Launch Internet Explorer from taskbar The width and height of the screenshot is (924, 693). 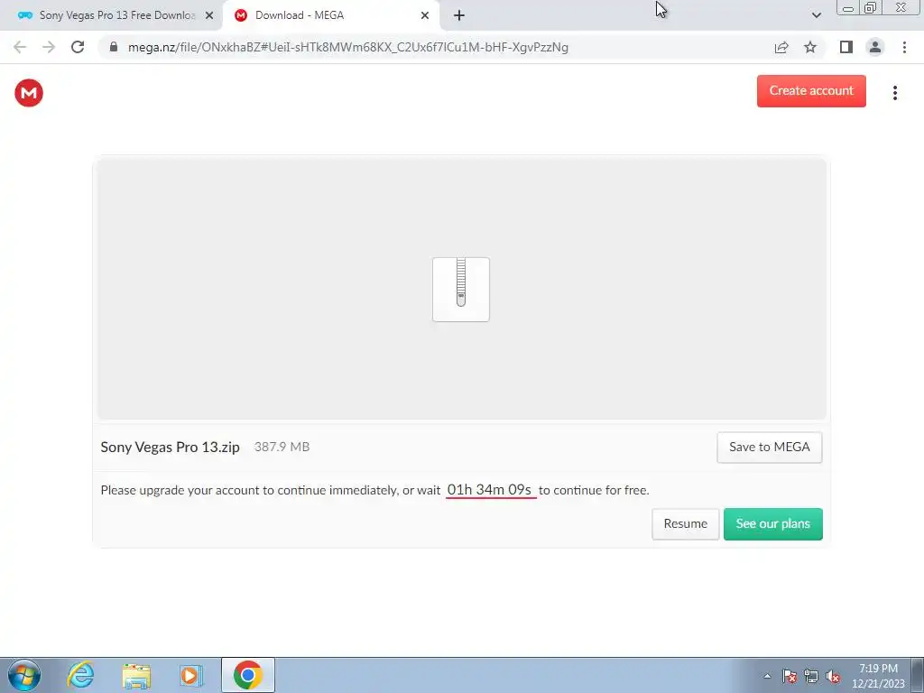(80, 675)
